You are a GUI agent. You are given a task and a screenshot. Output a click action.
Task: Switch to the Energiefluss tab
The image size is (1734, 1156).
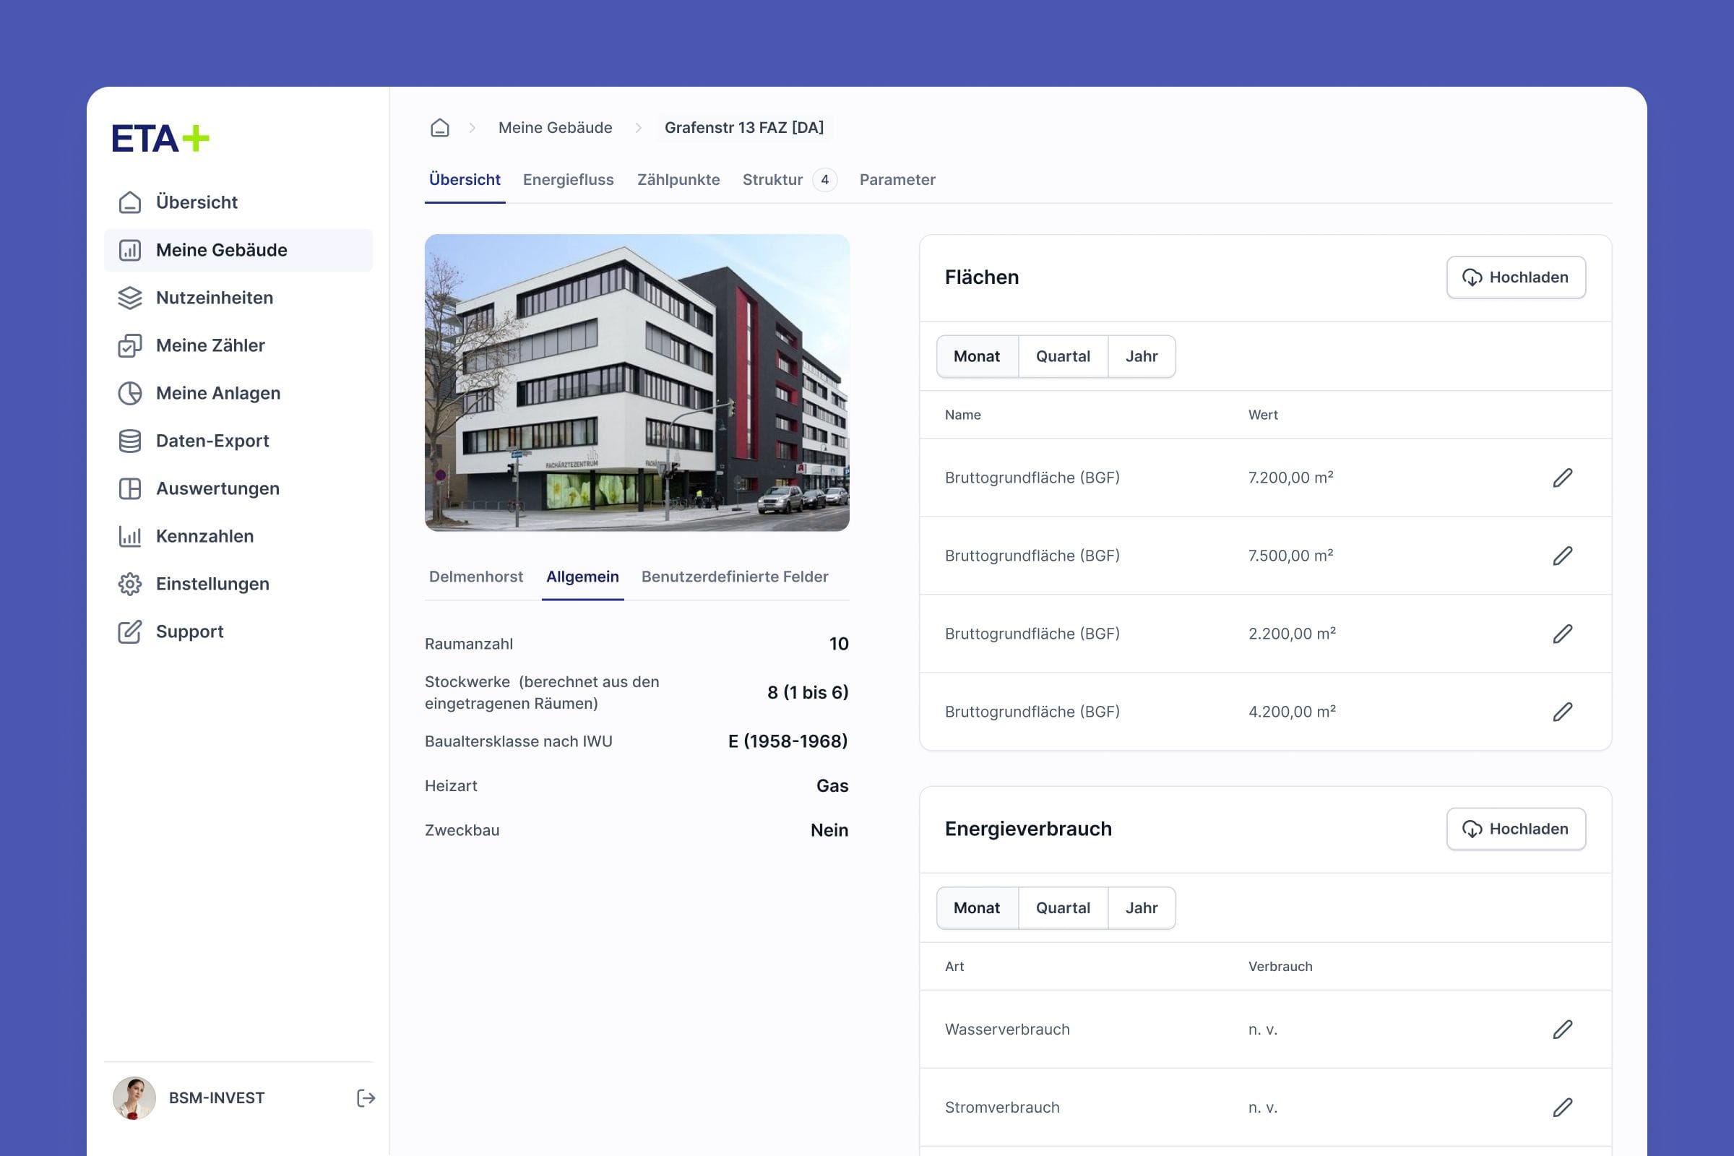coord(568,180)
